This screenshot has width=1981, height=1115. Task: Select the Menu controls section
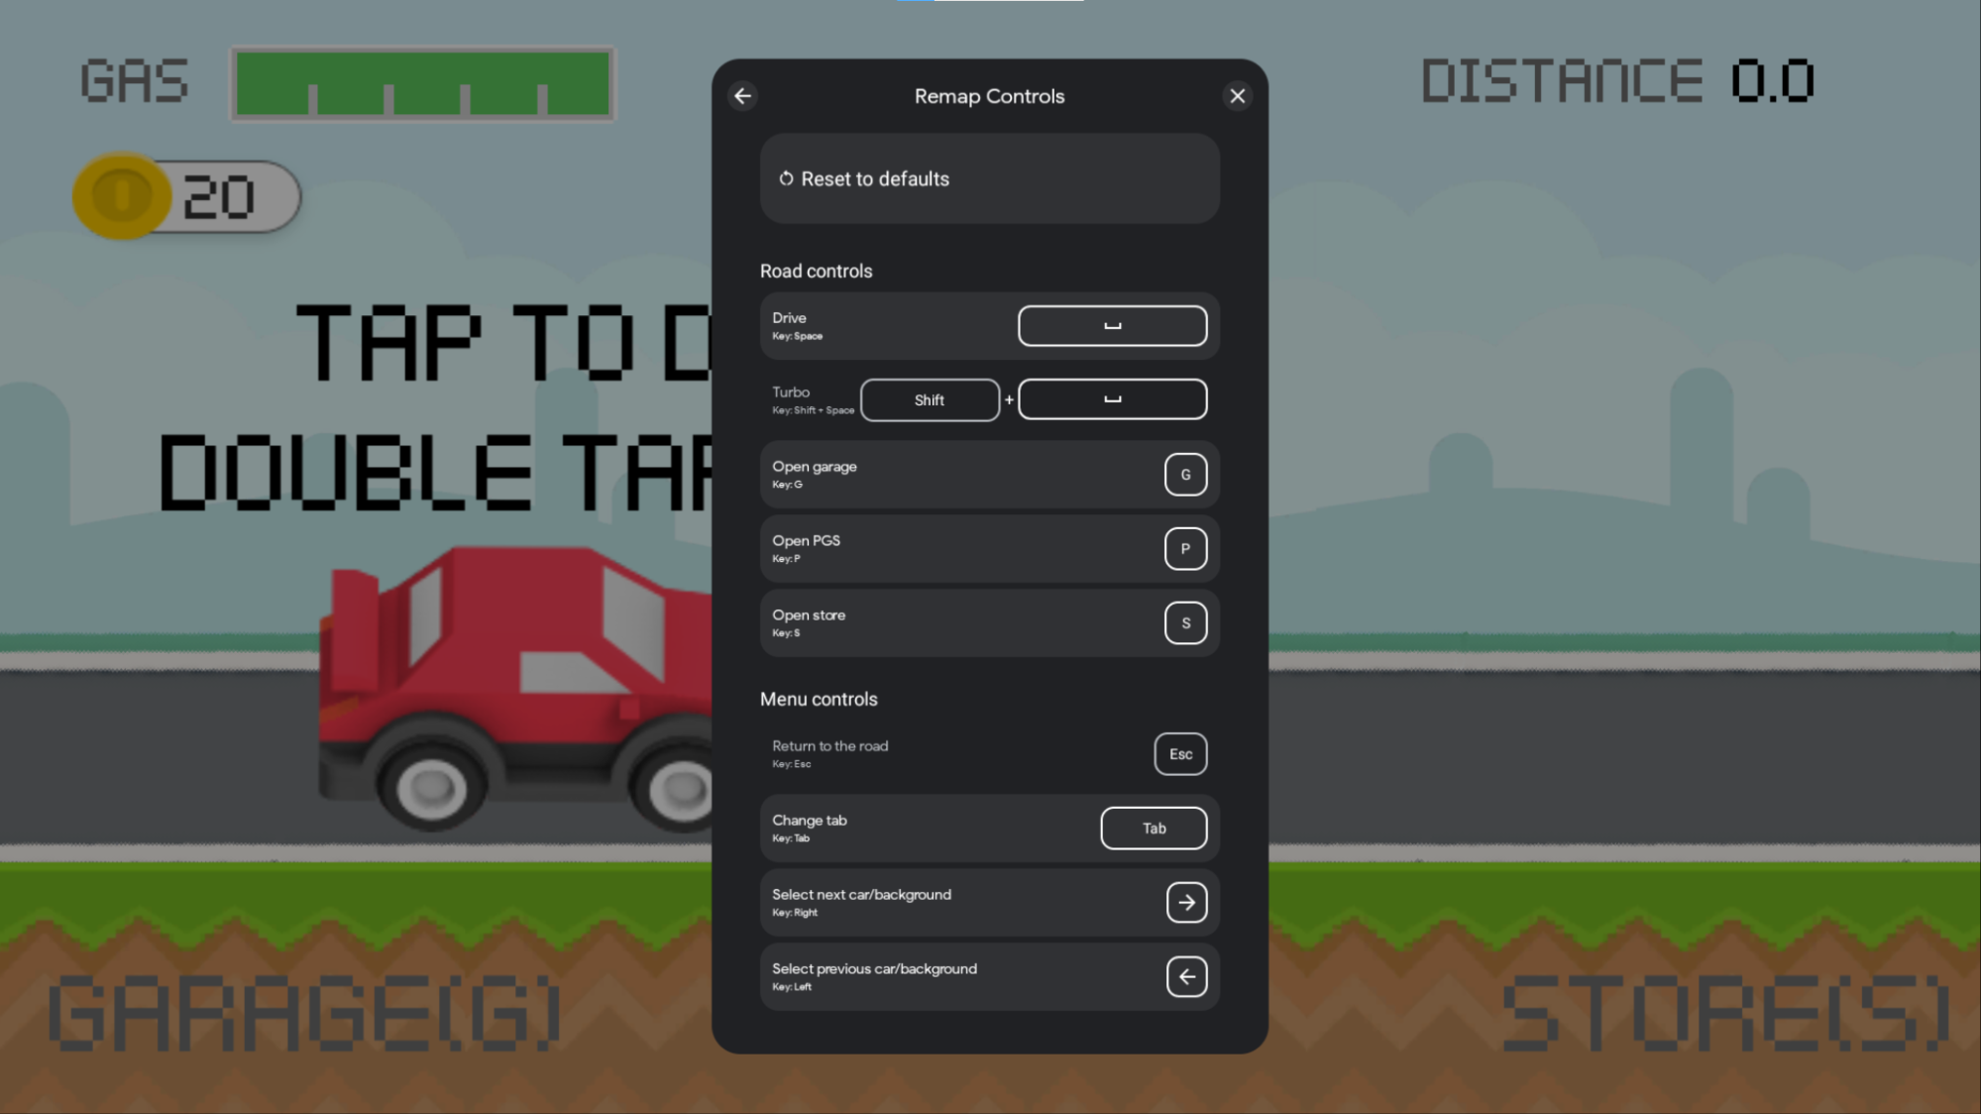[x=818, y=699]
